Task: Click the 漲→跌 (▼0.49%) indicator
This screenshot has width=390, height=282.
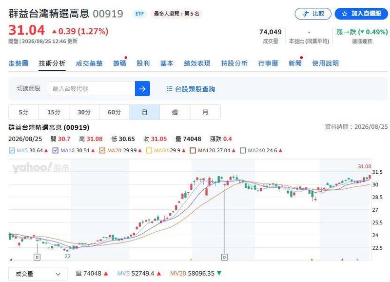Action: pyautogui.click(x=362, y=32)
